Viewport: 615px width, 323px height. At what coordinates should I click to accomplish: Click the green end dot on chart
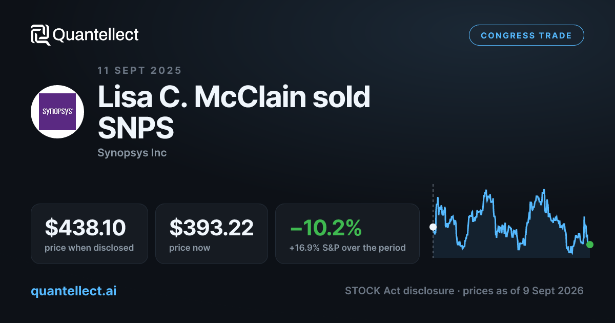point(590,245)
